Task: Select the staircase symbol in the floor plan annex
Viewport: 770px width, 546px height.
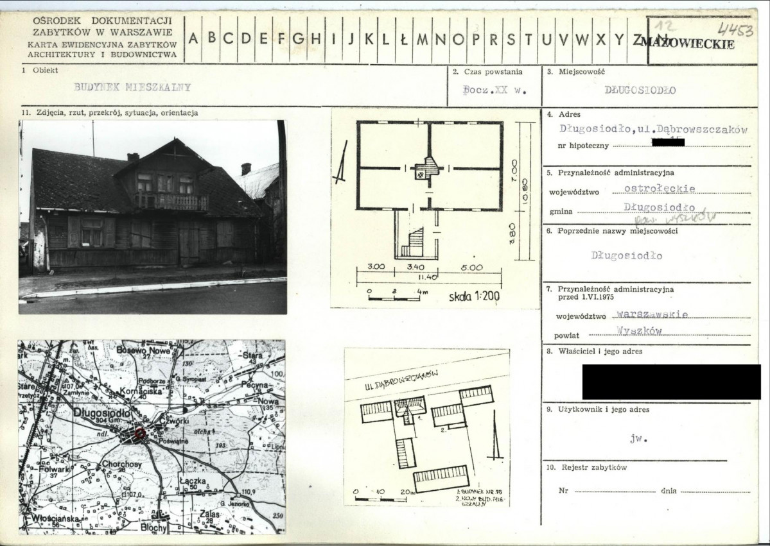Action: [413, 242]
